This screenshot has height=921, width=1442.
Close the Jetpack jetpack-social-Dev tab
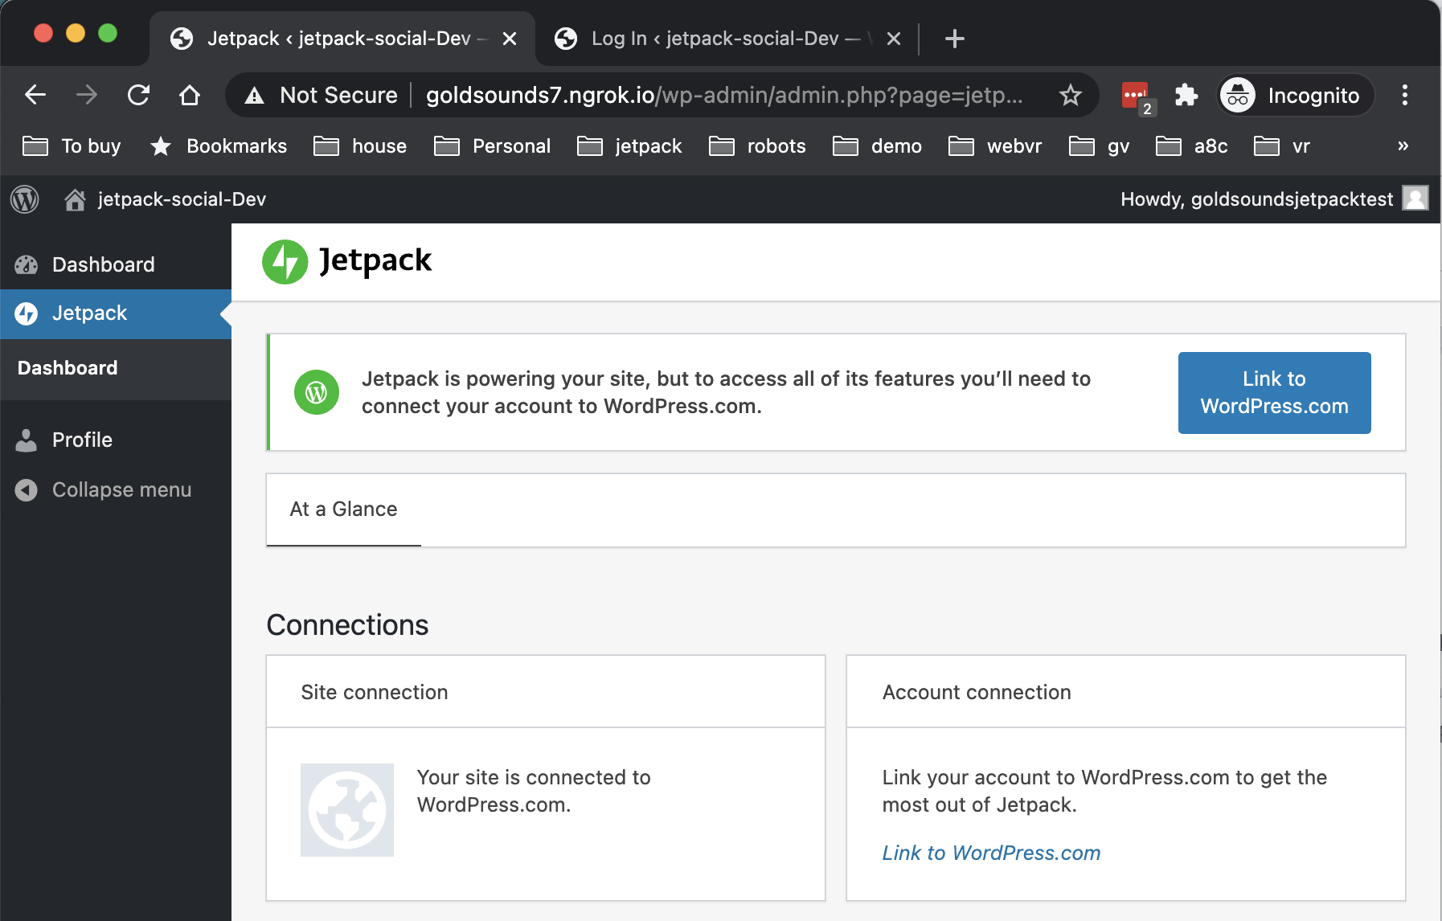(510, 39)
